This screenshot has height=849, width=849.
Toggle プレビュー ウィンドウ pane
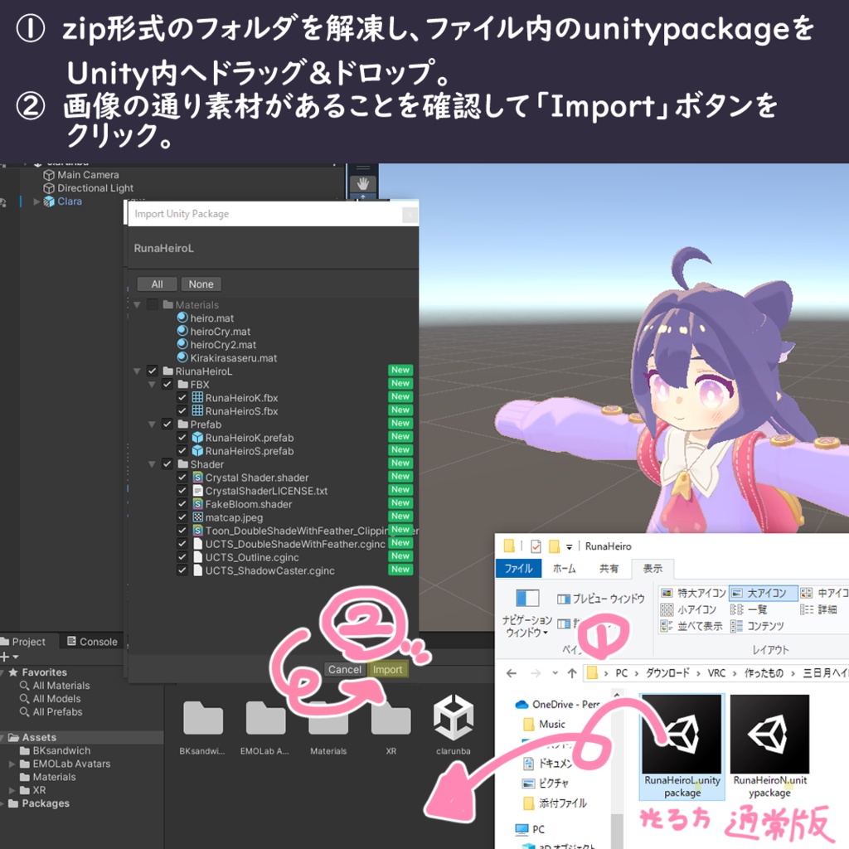(x=601, y=599)
